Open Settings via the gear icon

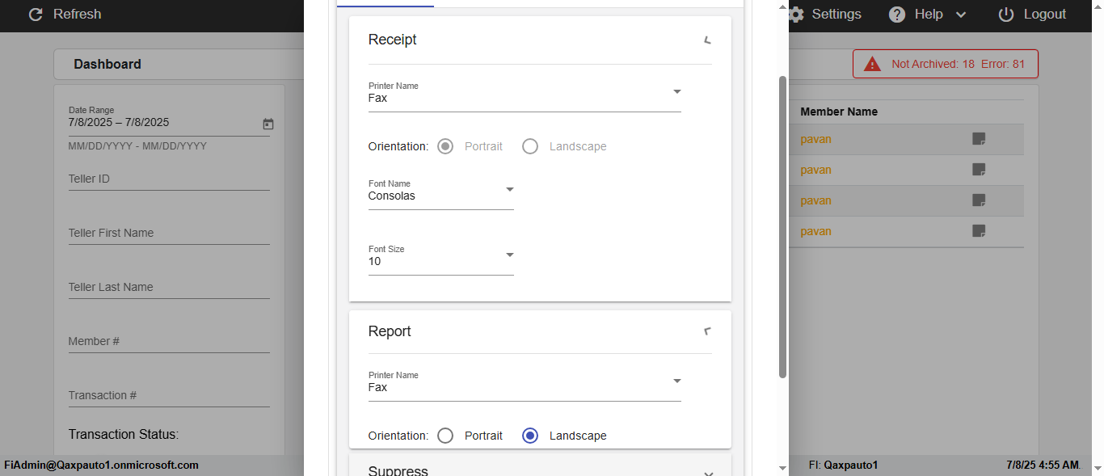796,15
